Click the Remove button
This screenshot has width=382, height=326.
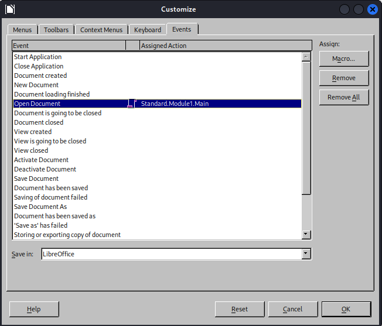[344, 78]
